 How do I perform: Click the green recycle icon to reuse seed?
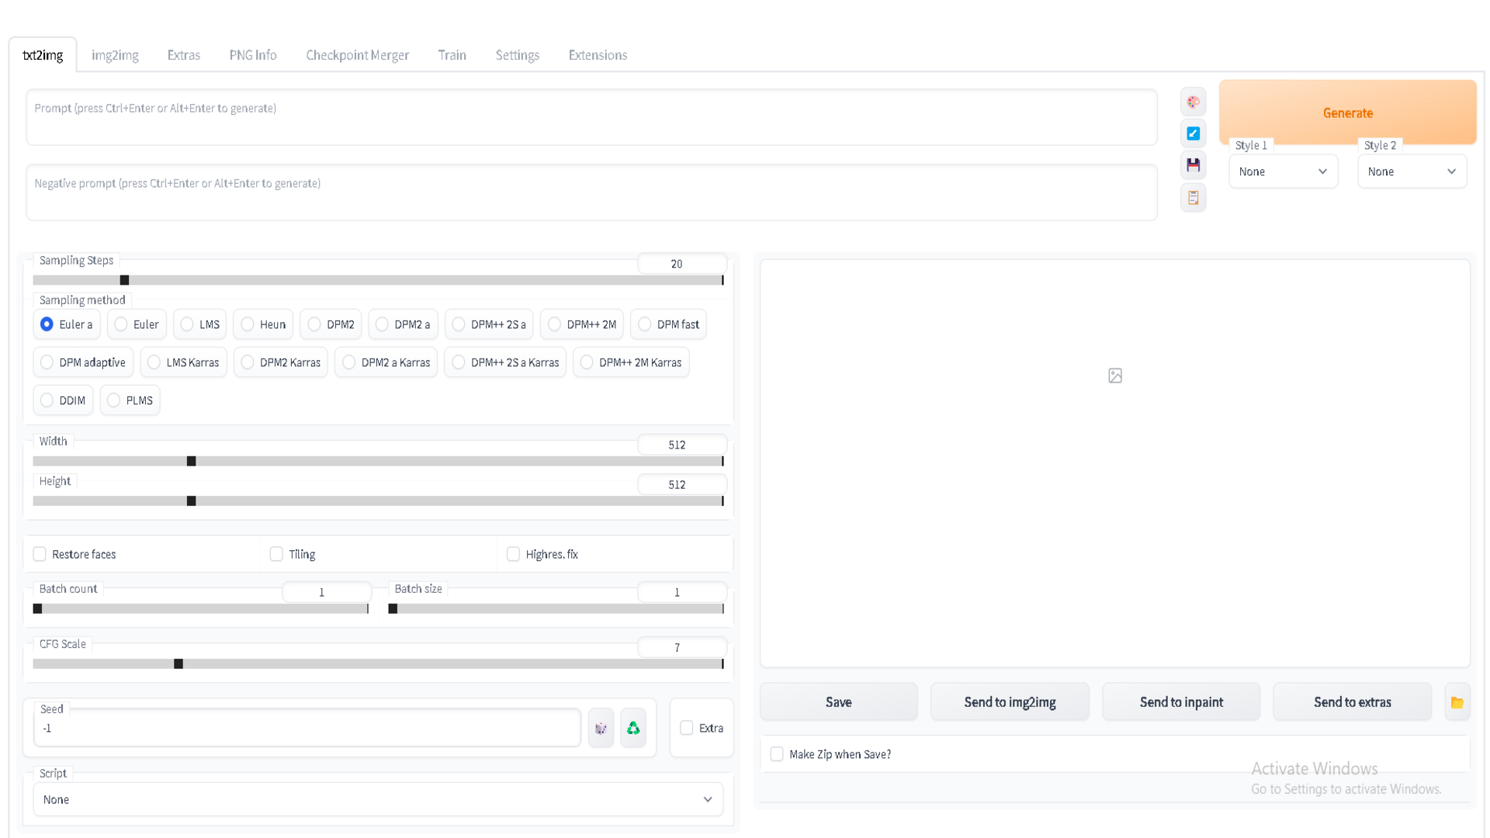coord(633,728)
